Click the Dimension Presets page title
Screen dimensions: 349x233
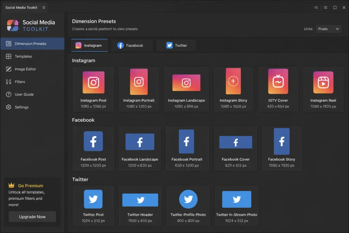pos(94,21)
